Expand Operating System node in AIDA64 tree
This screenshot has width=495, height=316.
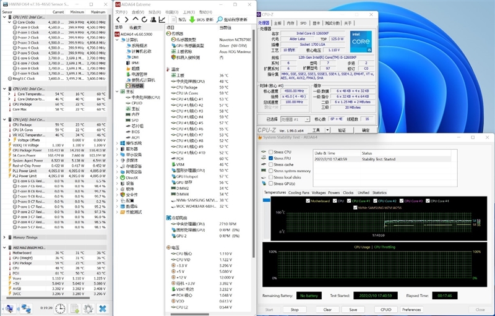click(117, 143)
